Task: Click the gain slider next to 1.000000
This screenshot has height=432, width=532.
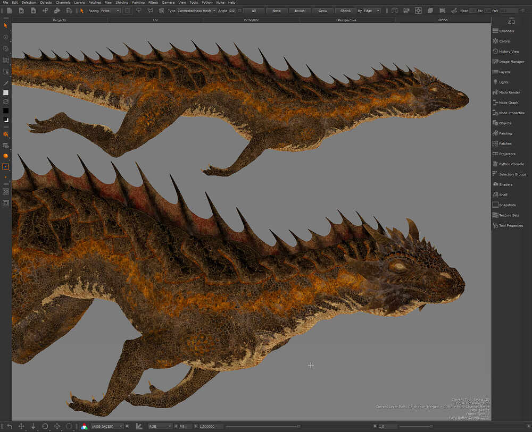Action: pyautogui.click(x=263, y=427)
